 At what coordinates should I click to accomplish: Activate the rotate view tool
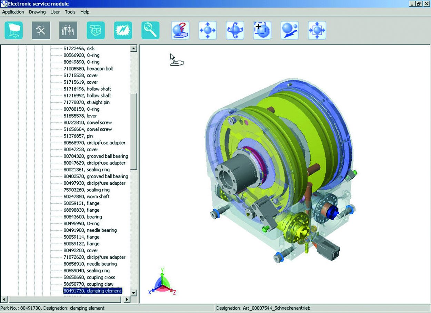(235, 30)
